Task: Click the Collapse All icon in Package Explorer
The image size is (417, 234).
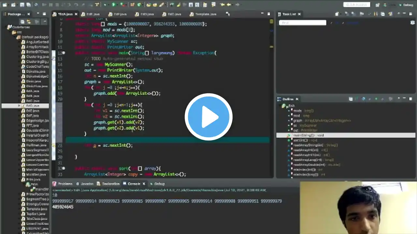Action: pyautogui.click(x=22, y=22)
